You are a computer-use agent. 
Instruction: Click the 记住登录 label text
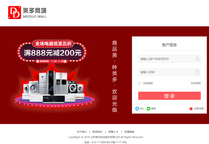[x=148, y=83]
